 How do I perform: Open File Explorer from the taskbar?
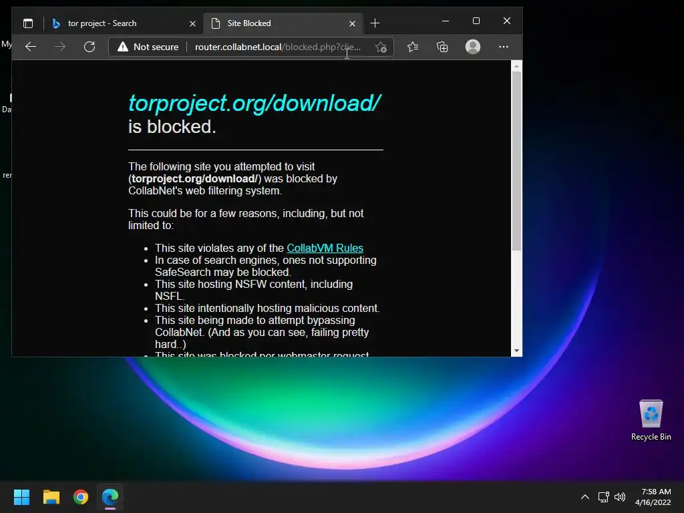(51, 497)
